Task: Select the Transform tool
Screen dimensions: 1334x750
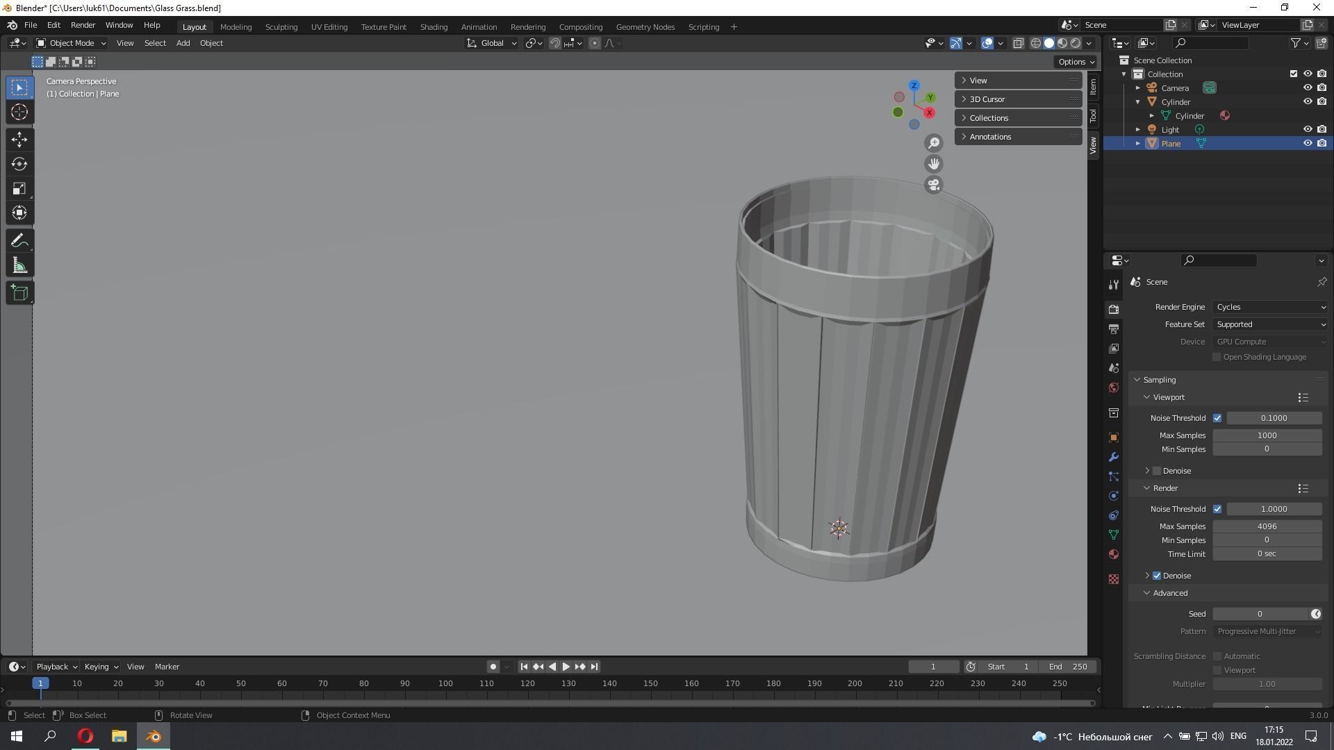Action: tap(19, 212)
